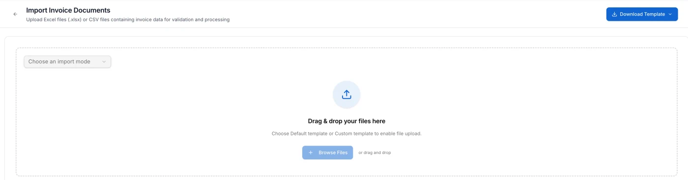Image resolution: width=688 pixels, height=180 pixels.
Task: Click the 'Choose Default template or Custom template' hint
Action: pos(346,133)
